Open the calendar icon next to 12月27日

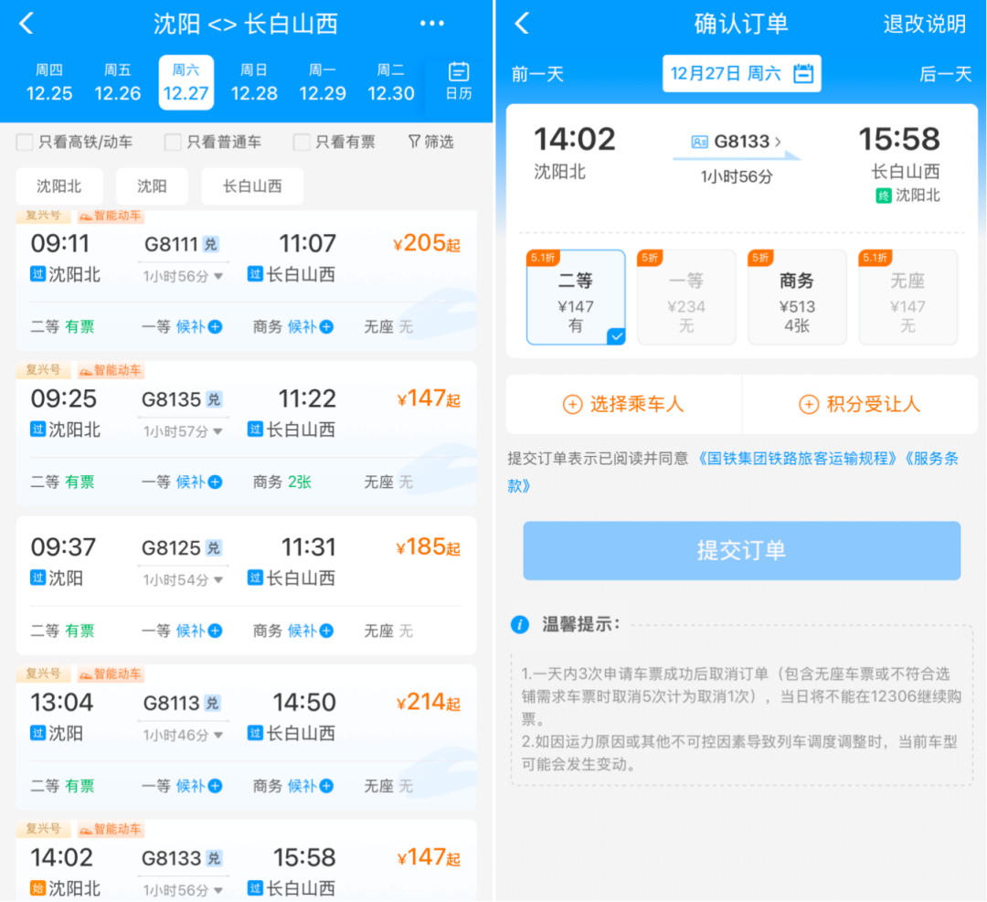click(802, 73)
